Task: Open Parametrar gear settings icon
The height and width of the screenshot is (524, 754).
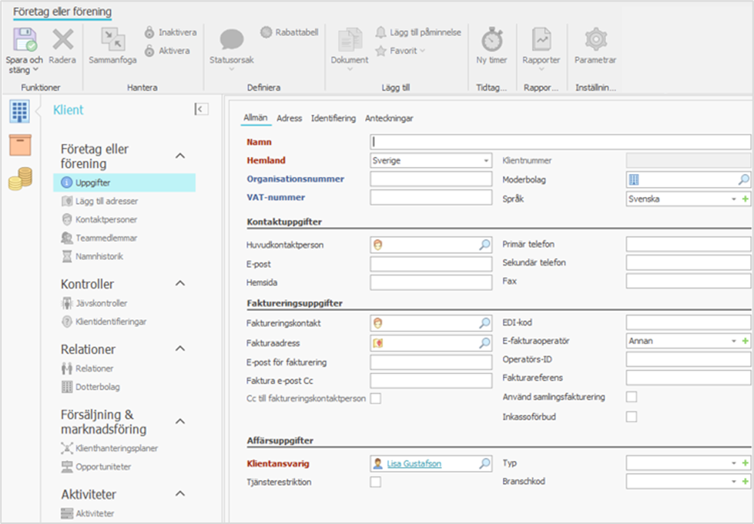Action: [x=595, y=39]
